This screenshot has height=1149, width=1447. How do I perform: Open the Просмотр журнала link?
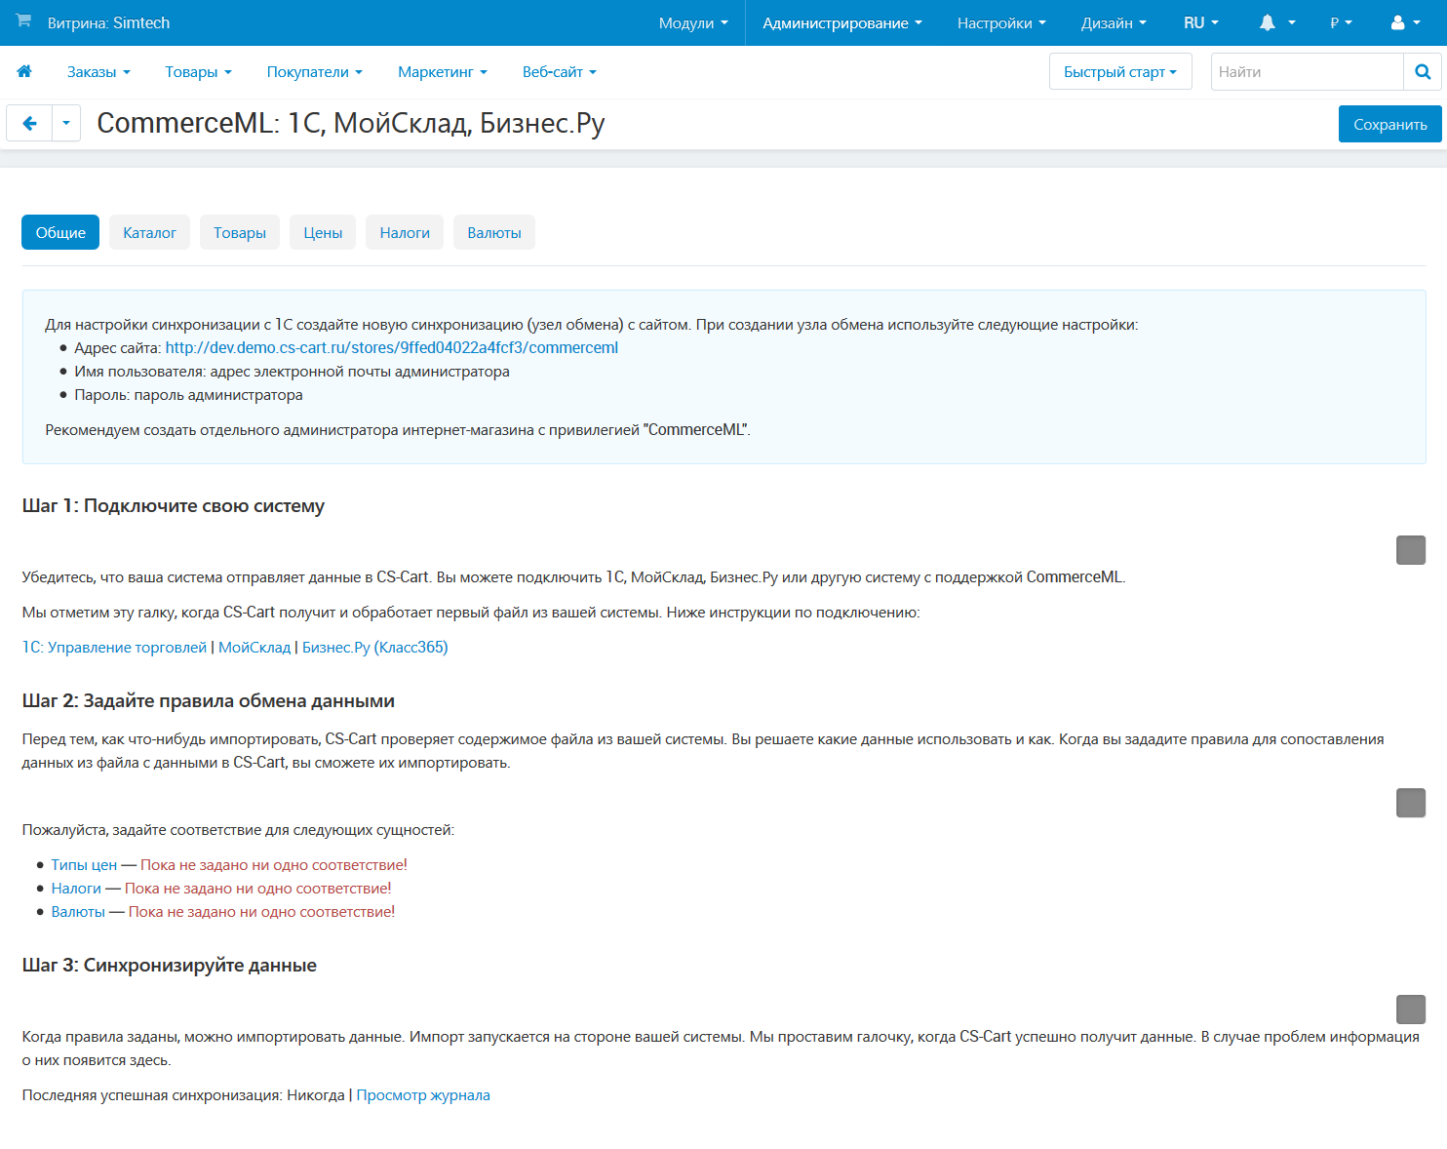423,1094
